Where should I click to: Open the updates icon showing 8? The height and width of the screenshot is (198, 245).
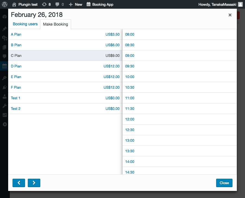[44, 4]
